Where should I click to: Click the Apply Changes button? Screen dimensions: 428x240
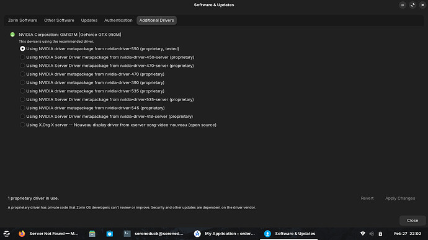point(400,198)
